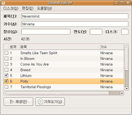Open the 디스크(D) menu

[x=11, y=8]
